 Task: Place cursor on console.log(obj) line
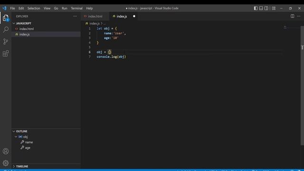point(111,57)
